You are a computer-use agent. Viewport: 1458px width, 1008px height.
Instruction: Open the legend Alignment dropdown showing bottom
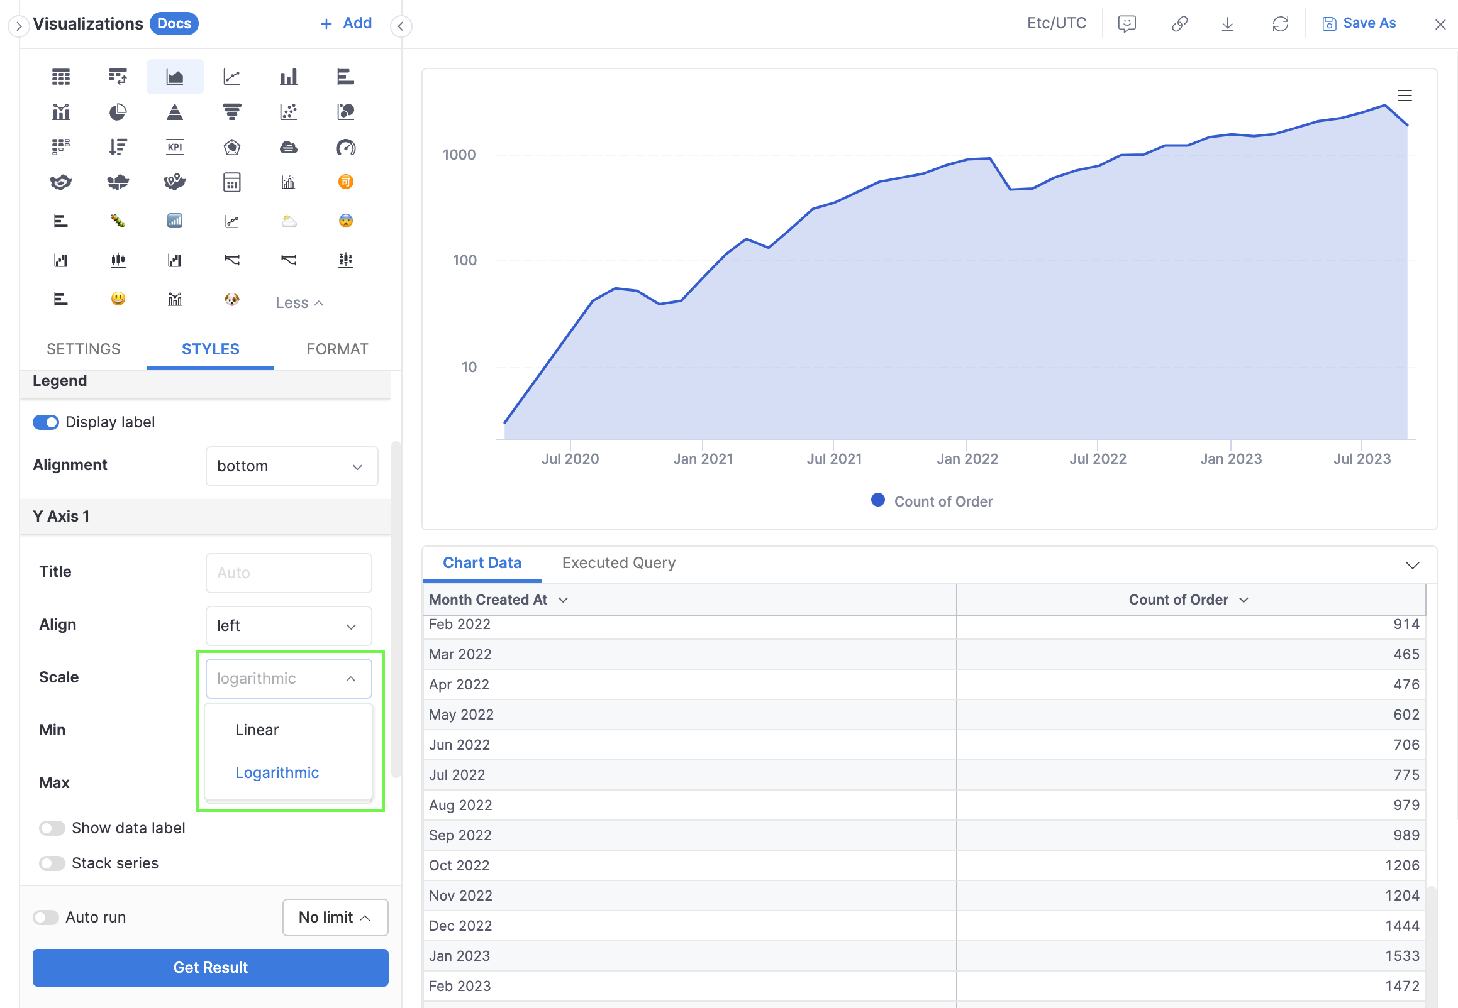(x=291, y=466)
